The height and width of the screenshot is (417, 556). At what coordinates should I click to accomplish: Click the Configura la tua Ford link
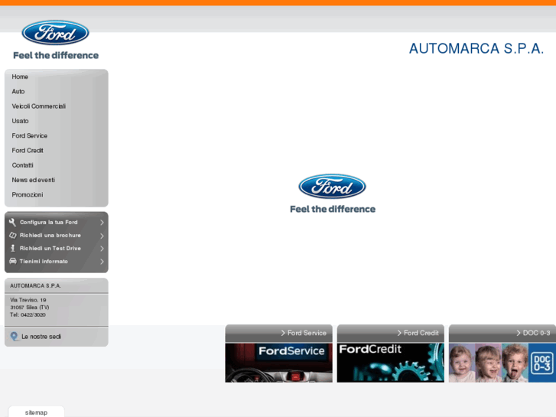(x=49, y=222)
